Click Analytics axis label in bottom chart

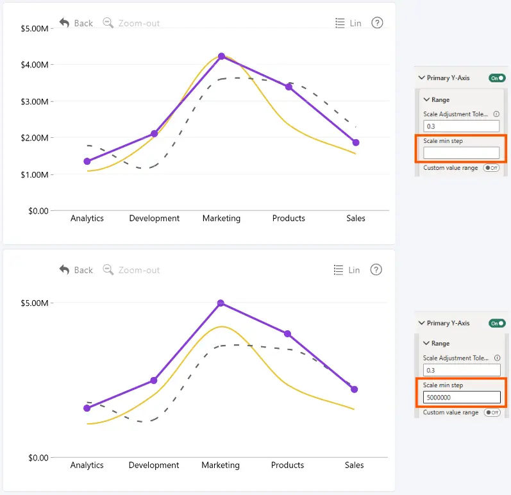click(x=87, y=465)
